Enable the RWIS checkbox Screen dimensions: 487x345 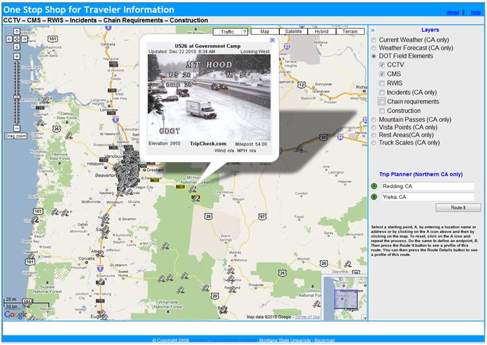click(382, 83)
